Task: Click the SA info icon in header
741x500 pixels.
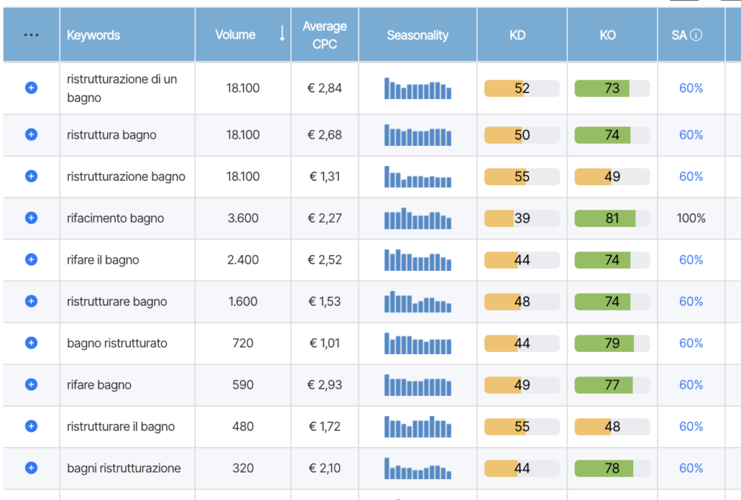Action: tap(696, 35)
